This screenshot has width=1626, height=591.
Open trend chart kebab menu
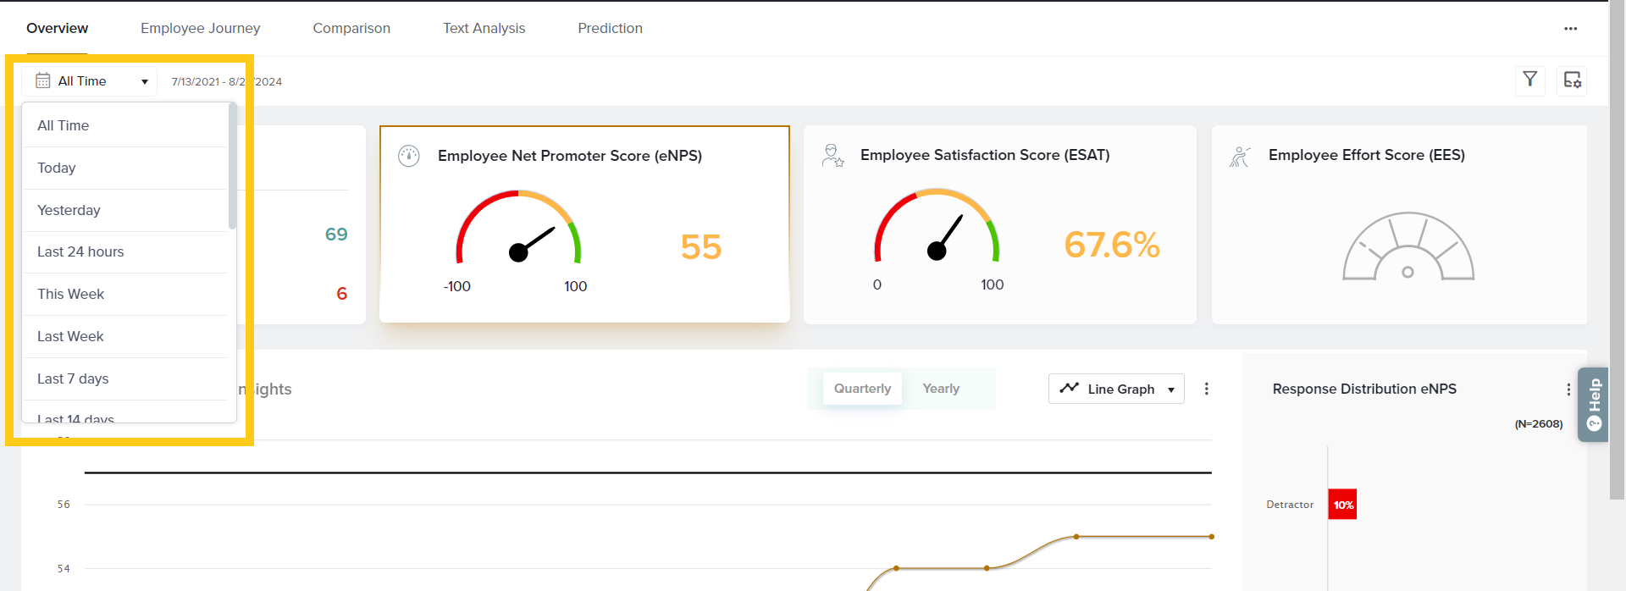click(x=1206, y=389)
